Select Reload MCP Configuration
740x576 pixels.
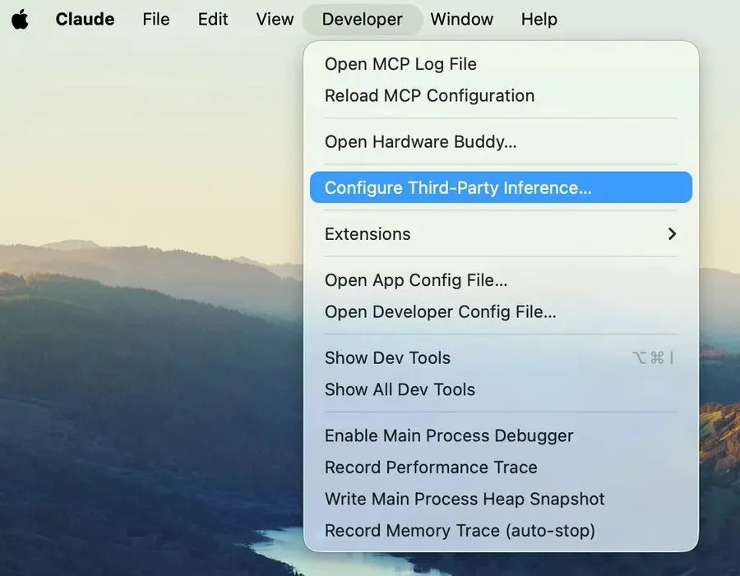(501, 96)
